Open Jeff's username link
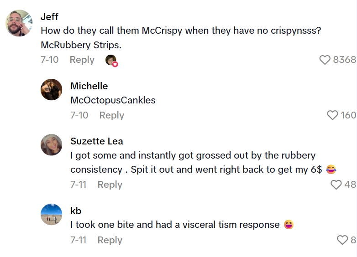The image size is (357, 257). (49, 17)
